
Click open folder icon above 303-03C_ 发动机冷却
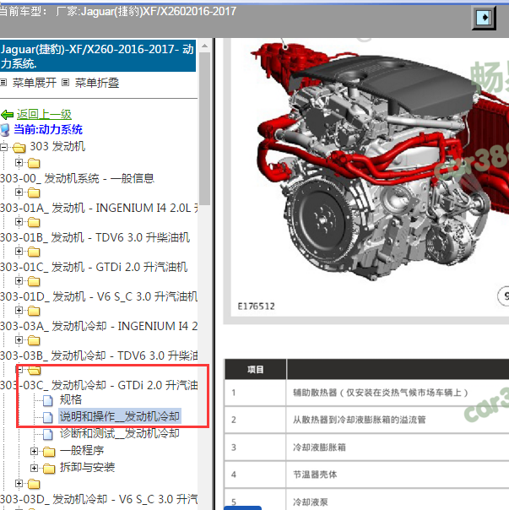click(x=34, y=370)
